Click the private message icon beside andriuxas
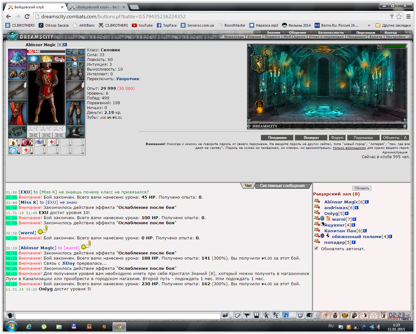This screenshot has height=334, width=416. (317, 207)
